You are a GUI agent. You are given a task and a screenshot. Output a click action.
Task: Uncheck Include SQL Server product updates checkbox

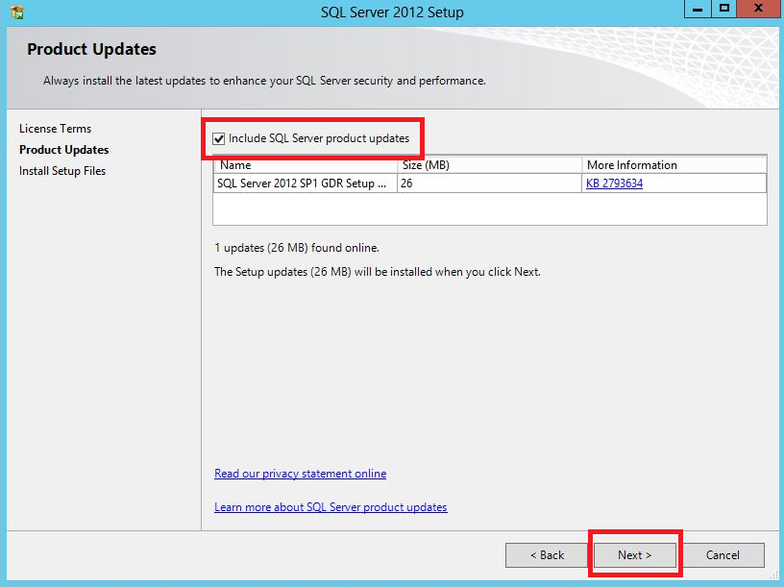click(218, 139)
